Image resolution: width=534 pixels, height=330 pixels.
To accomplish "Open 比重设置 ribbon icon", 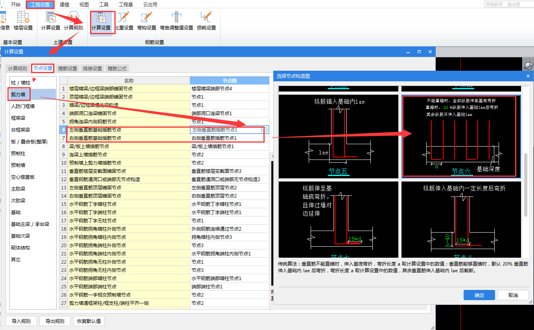I will (x=124, y=21).
